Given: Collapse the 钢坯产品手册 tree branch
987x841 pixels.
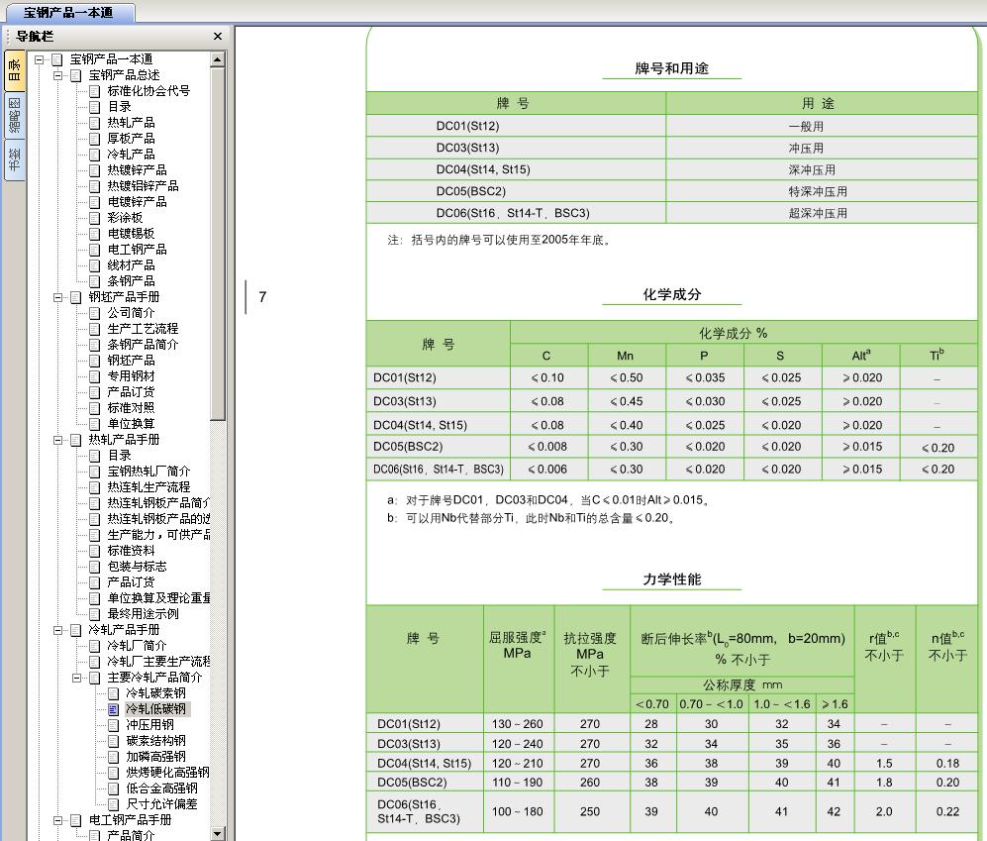Looking at the screenshot, I should coord(57,297).
